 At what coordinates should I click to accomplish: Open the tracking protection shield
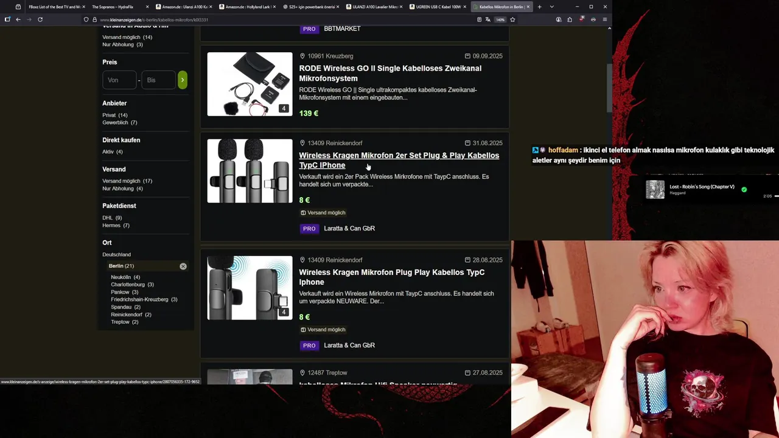click(x=86, y=19)
